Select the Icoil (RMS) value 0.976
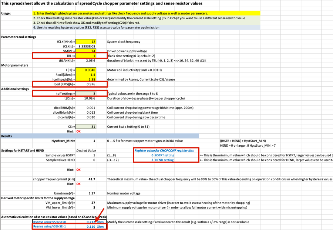 [x=86, y=84]
